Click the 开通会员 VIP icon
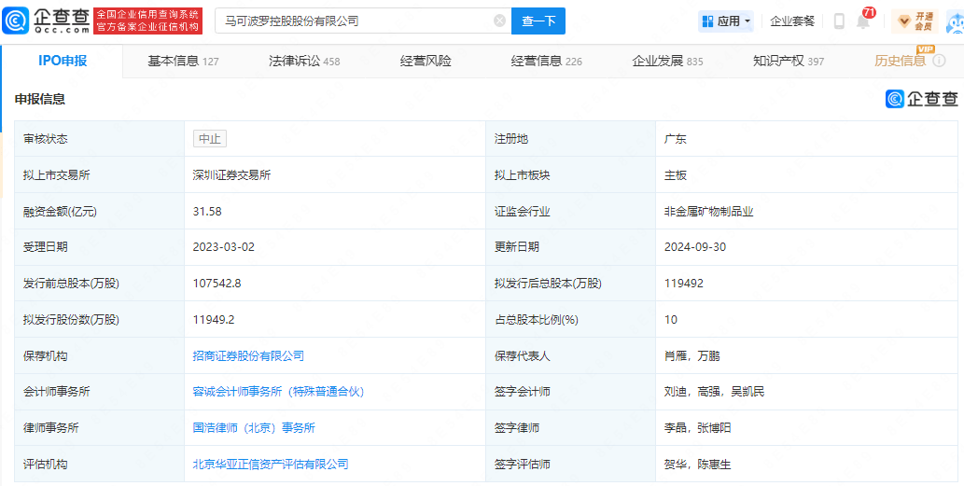Screen dimensions: 964x486 pos(915,21)
